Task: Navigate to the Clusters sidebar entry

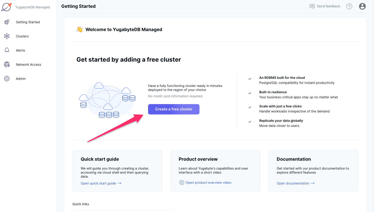Action: point(22,36)
